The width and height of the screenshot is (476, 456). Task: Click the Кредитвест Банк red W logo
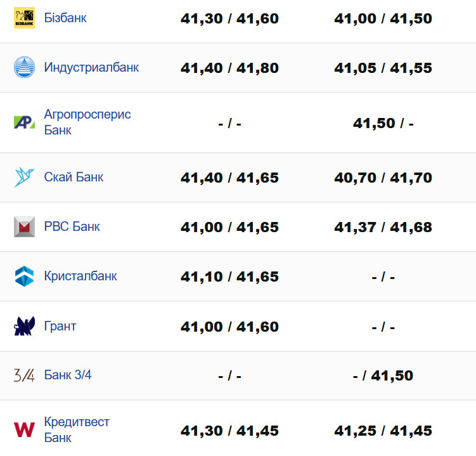pos(24,429)
